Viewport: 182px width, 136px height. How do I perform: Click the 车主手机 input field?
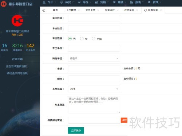[x=94, y=48]
